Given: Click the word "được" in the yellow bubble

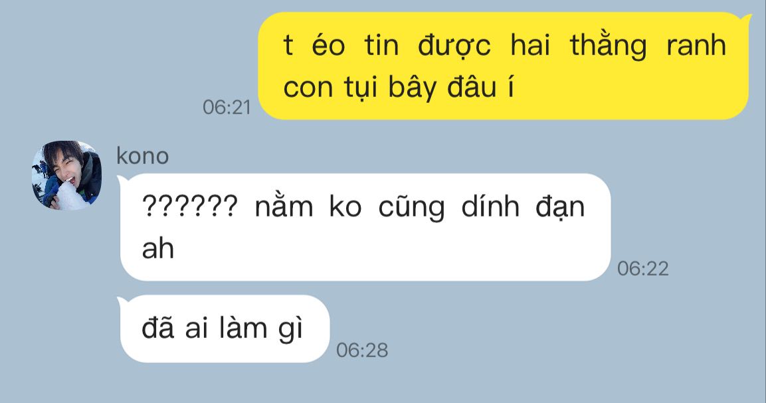Looking at the screenshot, I should point(454,47).
